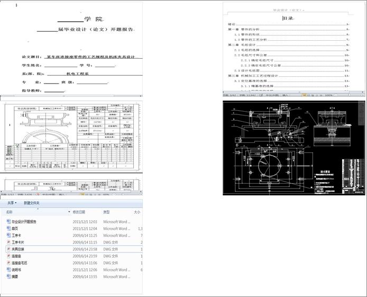
Task: Click the black CAD fixture assembly drawing
Action: (293, 147)
